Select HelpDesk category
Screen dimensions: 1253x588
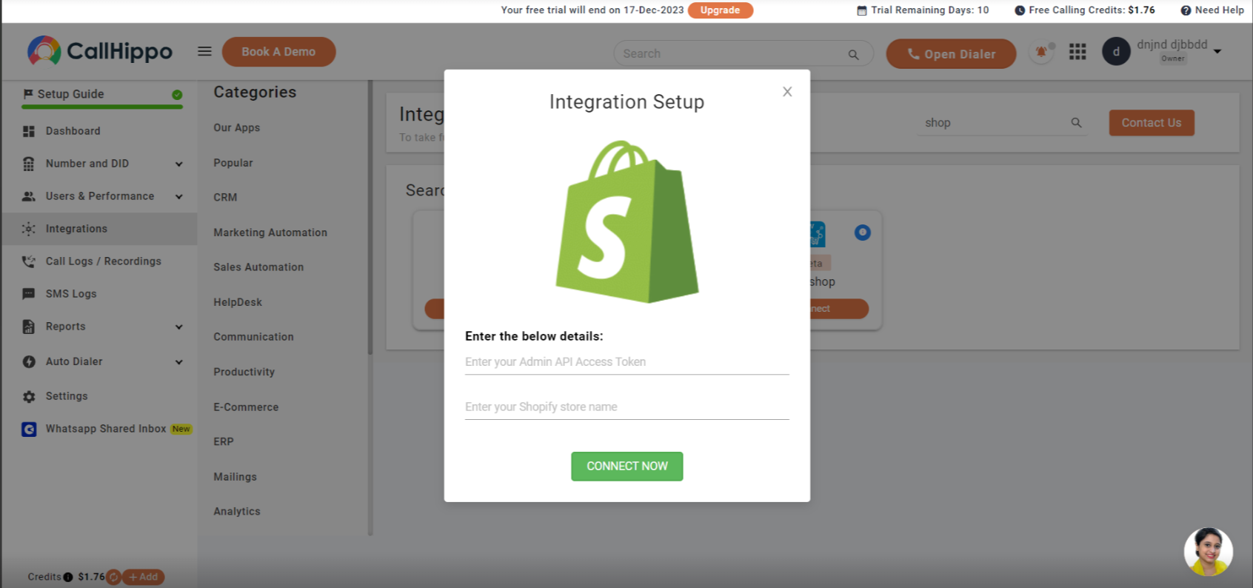[238, 302]
